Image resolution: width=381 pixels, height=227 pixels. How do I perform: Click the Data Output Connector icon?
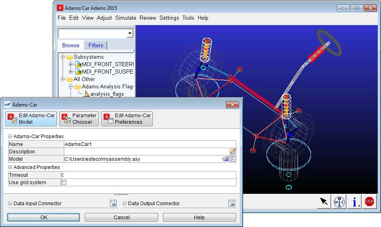click(232, 203)
